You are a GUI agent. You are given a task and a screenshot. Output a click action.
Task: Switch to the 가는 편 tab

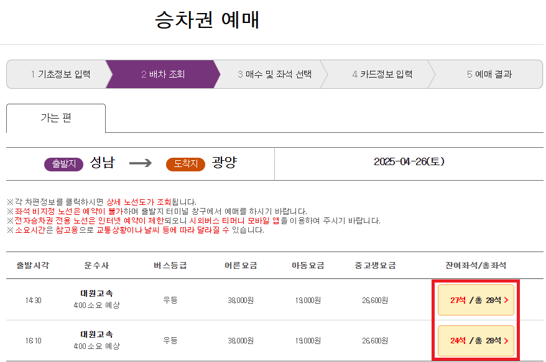[56, 118]
